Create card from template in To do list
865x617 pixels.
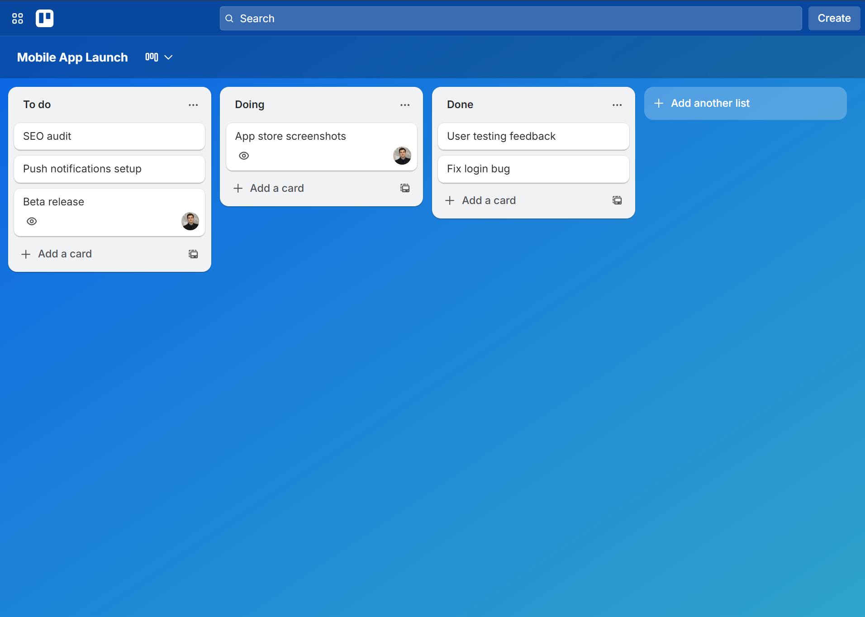point(193,254)
